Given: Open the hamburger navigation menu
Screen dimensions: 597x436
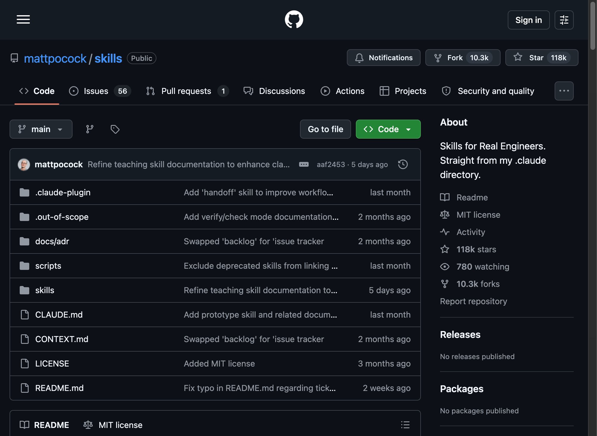Looking at the screenshot, I should point(23,20).
